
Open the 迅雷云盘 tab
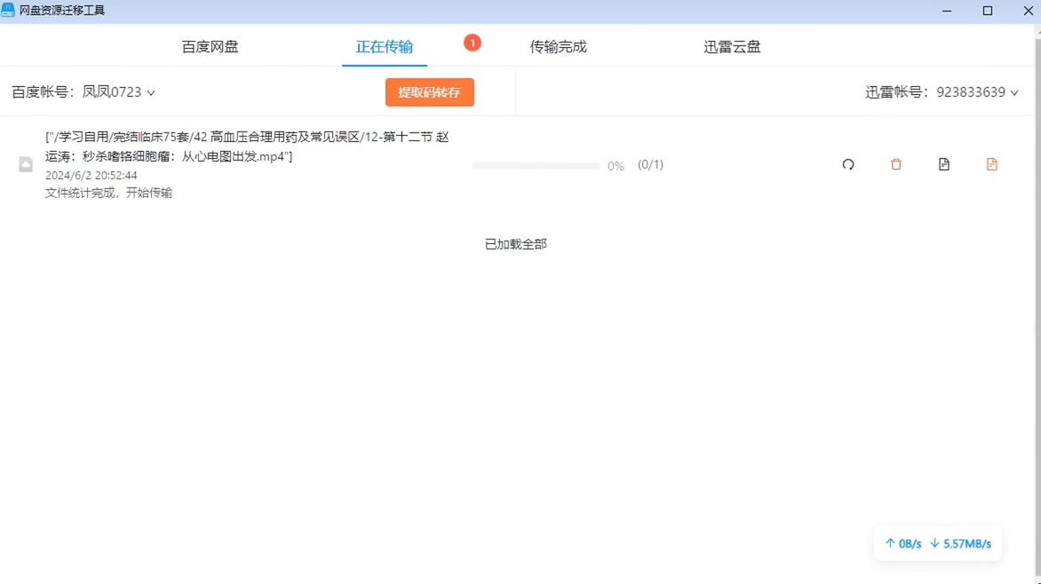click(732, 46)
